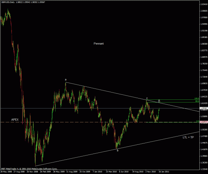Image resolution: width=208 pixels, height=174 pixels.
Task: Click price axis label 1.89385
Action: [204, 37]
